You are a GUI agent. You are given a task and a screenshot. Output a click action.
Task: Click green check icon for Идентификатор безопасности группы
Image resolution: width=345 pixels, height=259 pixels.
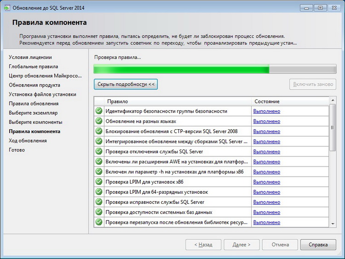point(99,111)
